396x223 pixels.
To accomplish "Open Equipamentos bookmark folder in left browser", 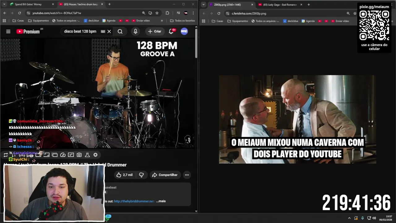I will [x=38, y=21].
